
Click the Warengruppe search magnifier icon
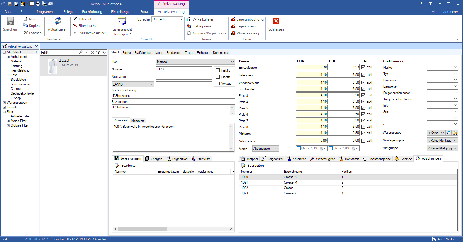coord(449,133)
